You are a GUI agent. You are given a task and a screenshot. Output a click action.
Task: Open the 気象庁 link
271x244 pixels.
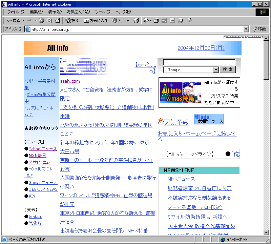[35, 223]
